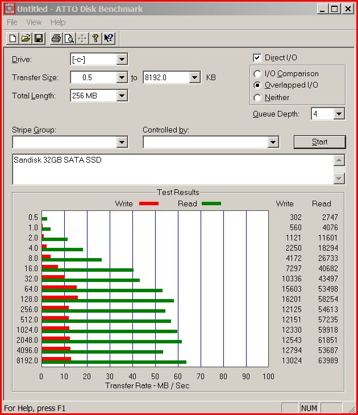This screenshot has width=358, height=415.
Task: Open the View menu
Action: coord(34,22)
